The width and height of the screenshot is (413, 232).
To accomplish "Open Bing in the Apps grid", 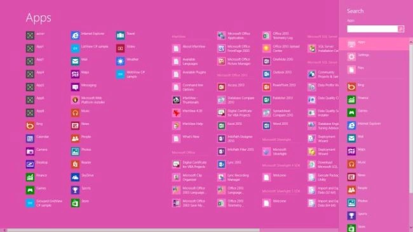I will click(x=34, y=126).
